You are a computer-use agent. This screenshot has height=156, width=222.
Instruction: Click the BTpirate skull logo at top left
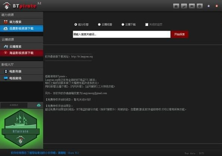coord(7,6)
